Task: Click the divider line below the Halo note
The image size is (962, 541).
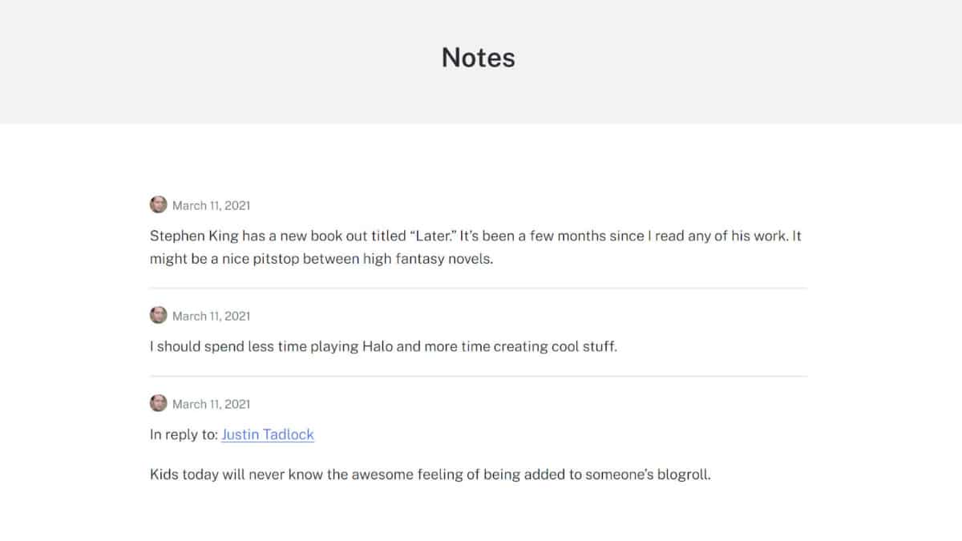Action: point(478,376)
